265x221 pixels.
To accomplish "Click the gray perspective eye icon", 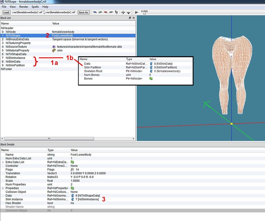I will click(111, 12).
